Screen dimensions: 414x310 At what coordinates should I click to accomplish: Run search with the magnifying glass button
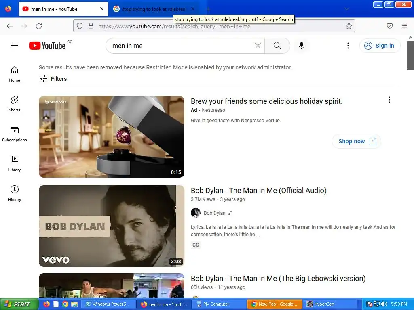coord(277,46)
